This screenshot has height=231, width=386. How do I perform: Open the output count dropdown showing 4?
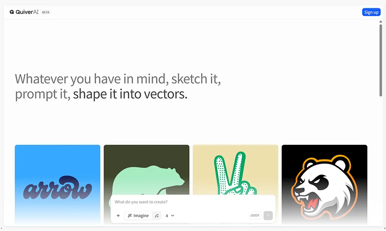click(169, 216)
